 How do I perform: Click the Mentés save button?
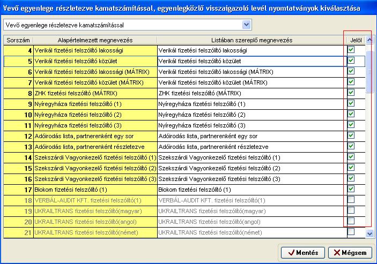303,253
